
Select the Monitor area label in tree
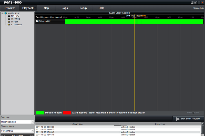pos(13,13)
